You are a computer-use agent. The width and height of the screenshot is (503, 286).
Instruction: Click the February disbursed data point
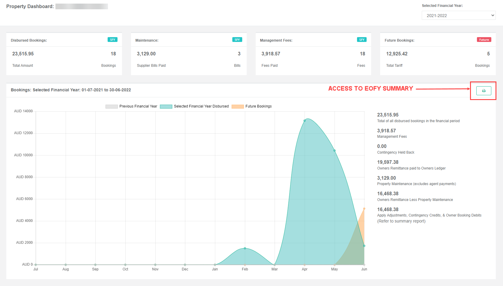click(x=245, y=248)
